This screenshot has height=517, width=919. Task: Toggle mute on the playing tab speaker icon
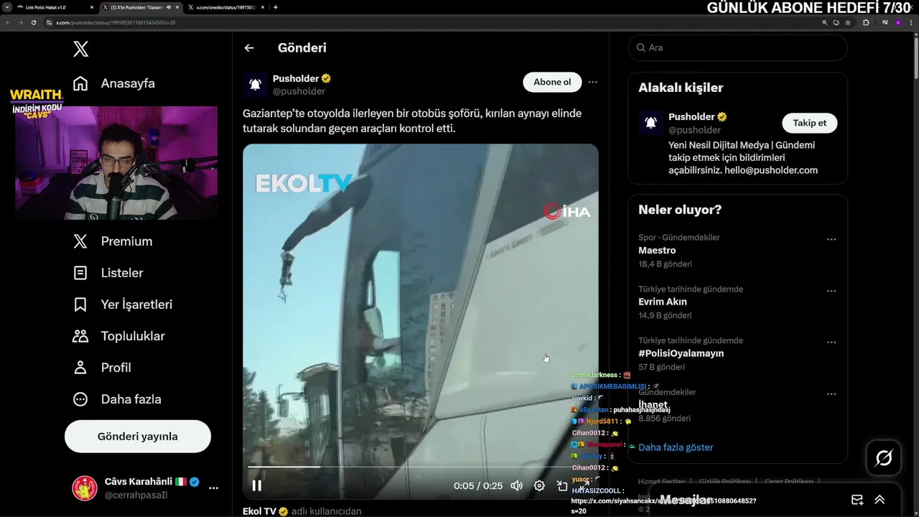[169, 7]
